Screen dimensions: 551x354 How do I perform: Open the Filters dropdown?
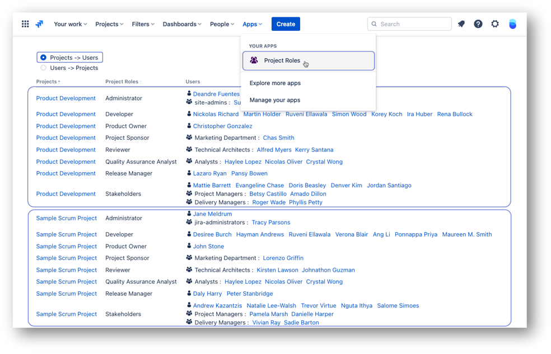pos(143,23)
